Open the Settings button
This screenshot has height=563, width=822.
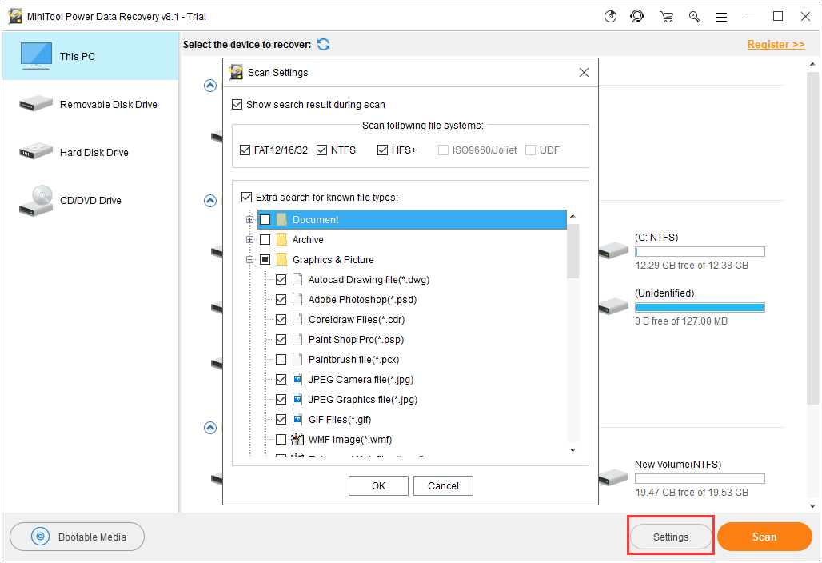click(x=671, y=537)
